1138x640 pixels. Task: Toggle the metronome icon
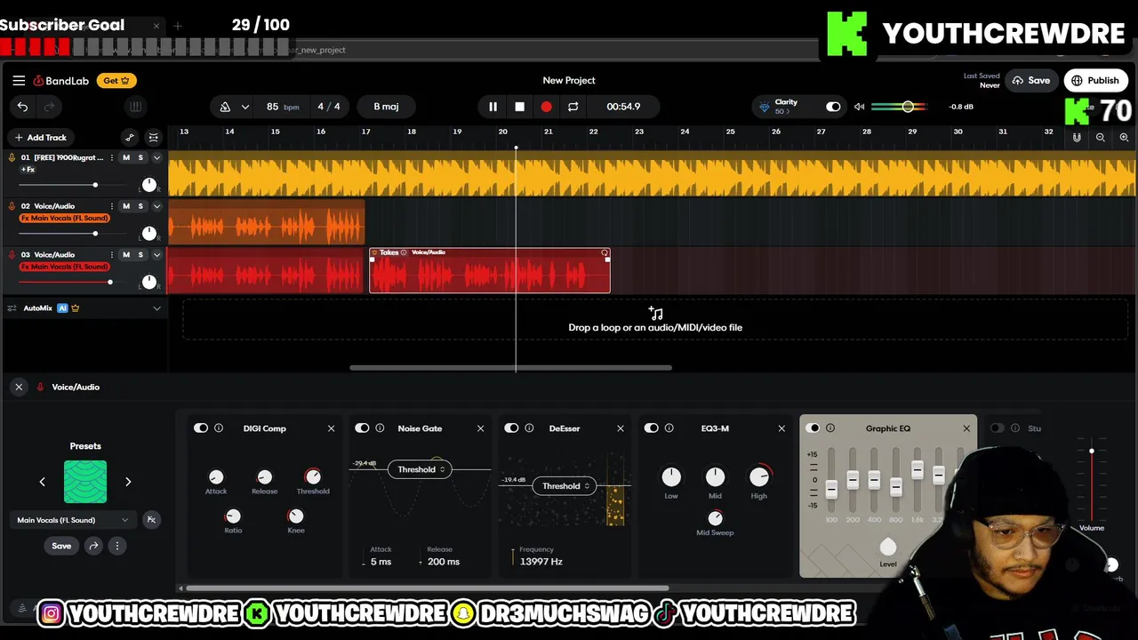pyautogui.click(x=225, y=107)
